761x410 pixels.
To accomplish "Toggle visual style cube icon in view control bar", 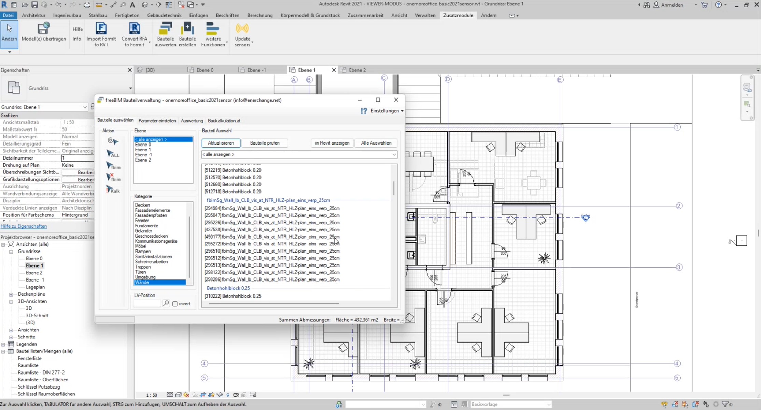I will 178,395.
